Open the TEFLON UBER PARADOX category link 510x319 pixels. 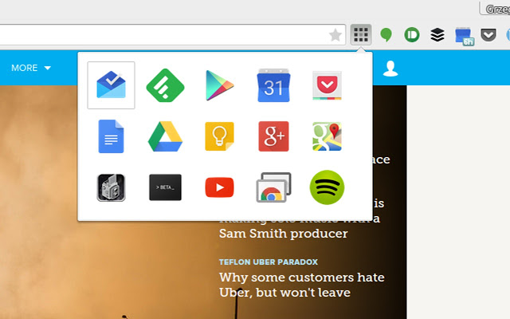coord(269,262)
